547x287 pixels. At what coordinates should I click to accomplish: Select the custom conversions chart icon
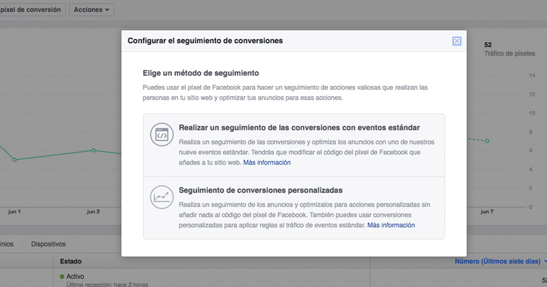[x=162, y=197]
